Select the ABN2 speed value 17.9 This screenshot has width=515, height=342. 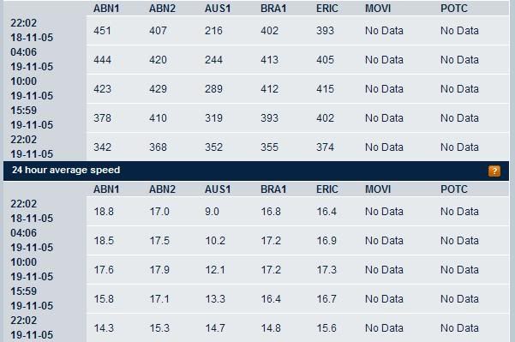coord(159,270)
